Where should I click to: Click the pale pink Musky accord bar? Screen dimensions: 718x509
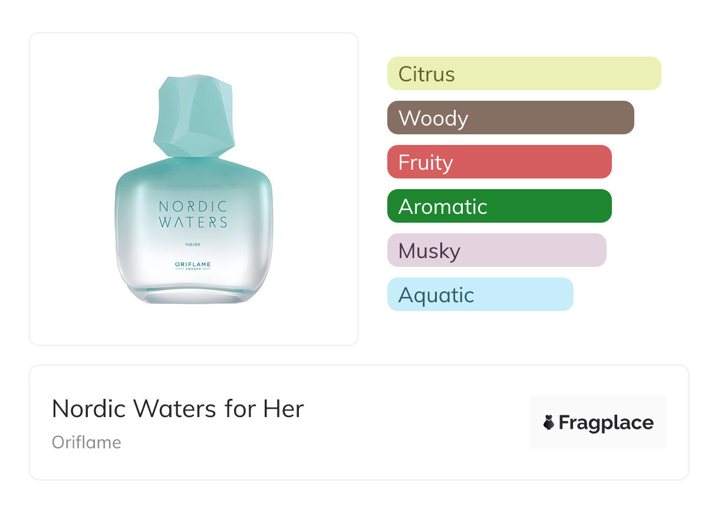(496, 250)
